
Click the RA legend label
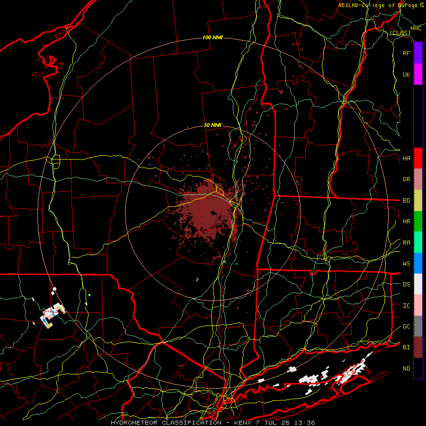tap(406, 243)
